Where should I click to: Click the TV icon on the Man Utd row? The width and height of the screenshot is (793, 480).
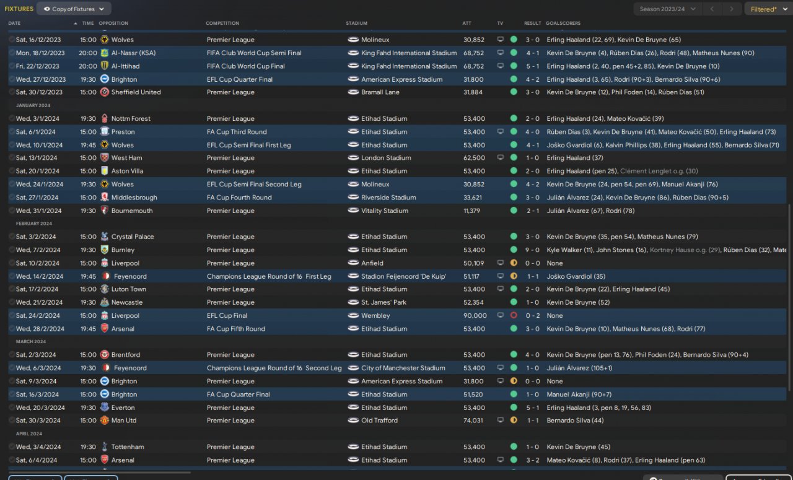point(501,421)
